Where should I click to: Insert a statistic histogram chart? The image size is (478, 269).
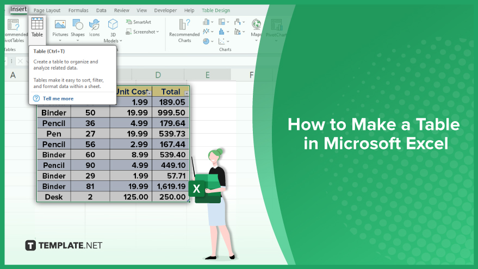tap(222, 32)
